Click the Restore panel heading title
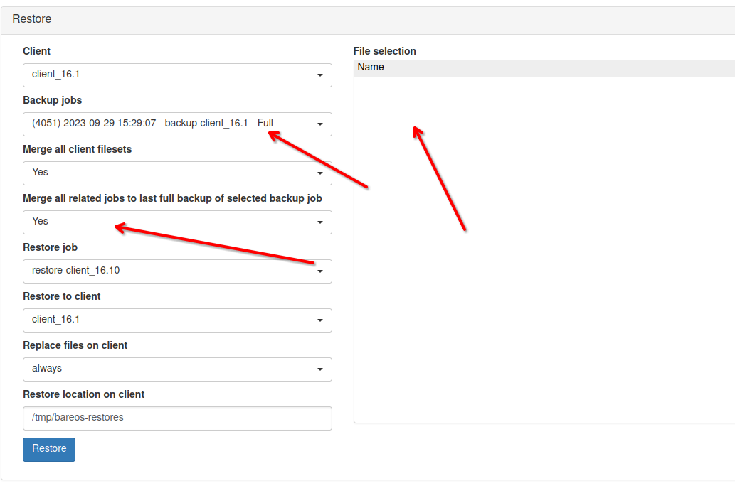This screenshot has height=486, width=735. pyautogui.click(x=32, y=19)
